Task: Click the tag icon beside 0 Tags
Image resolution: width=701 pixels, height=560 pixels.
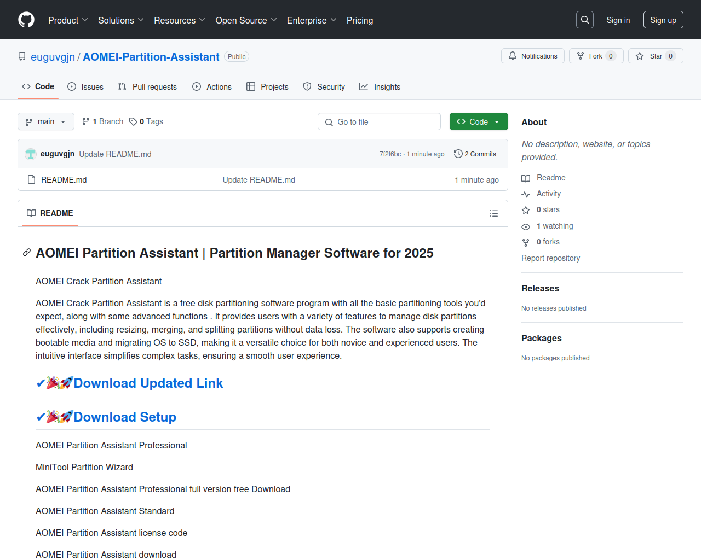Action: pyautogui.click(x=133, y=121)
